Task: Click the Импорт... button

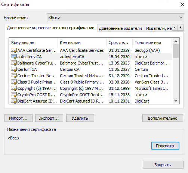Action: [18, 118]
